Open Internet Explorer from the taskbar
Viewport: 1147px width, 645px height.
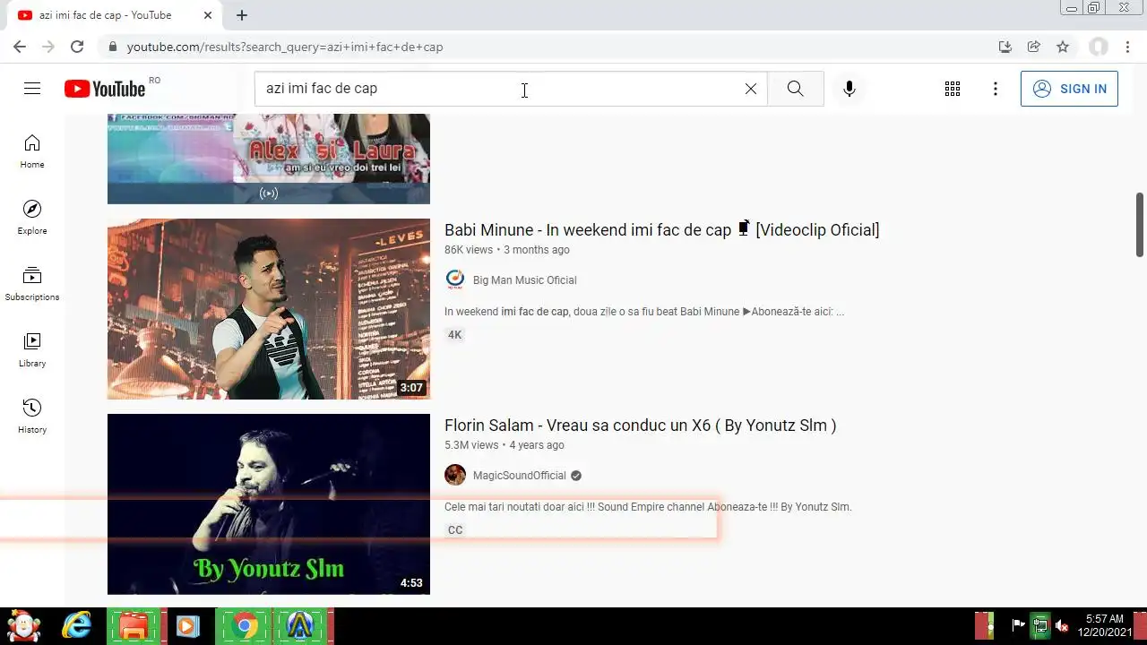click(x=77, y=625)
